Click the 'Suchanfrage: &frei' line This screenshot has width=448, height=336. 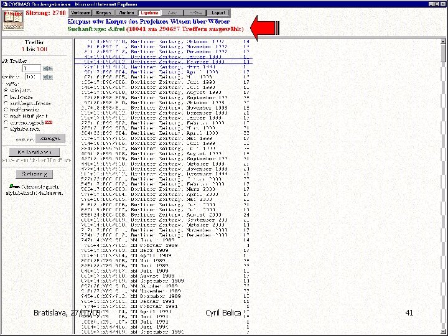pyautogui.click(x=156, y=29)
